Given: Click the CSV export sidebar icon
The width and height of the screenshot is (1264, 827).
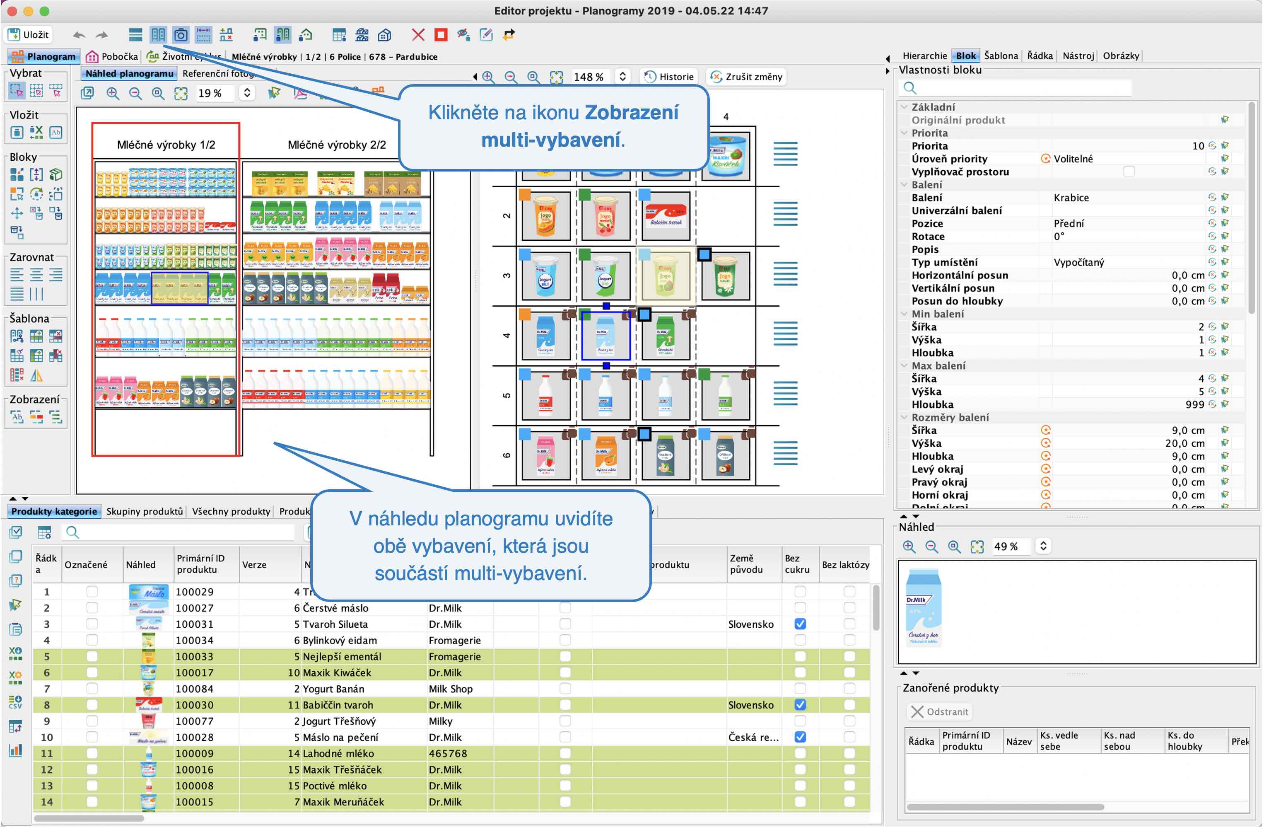Looking at the screenshot, I should point(15,702).
